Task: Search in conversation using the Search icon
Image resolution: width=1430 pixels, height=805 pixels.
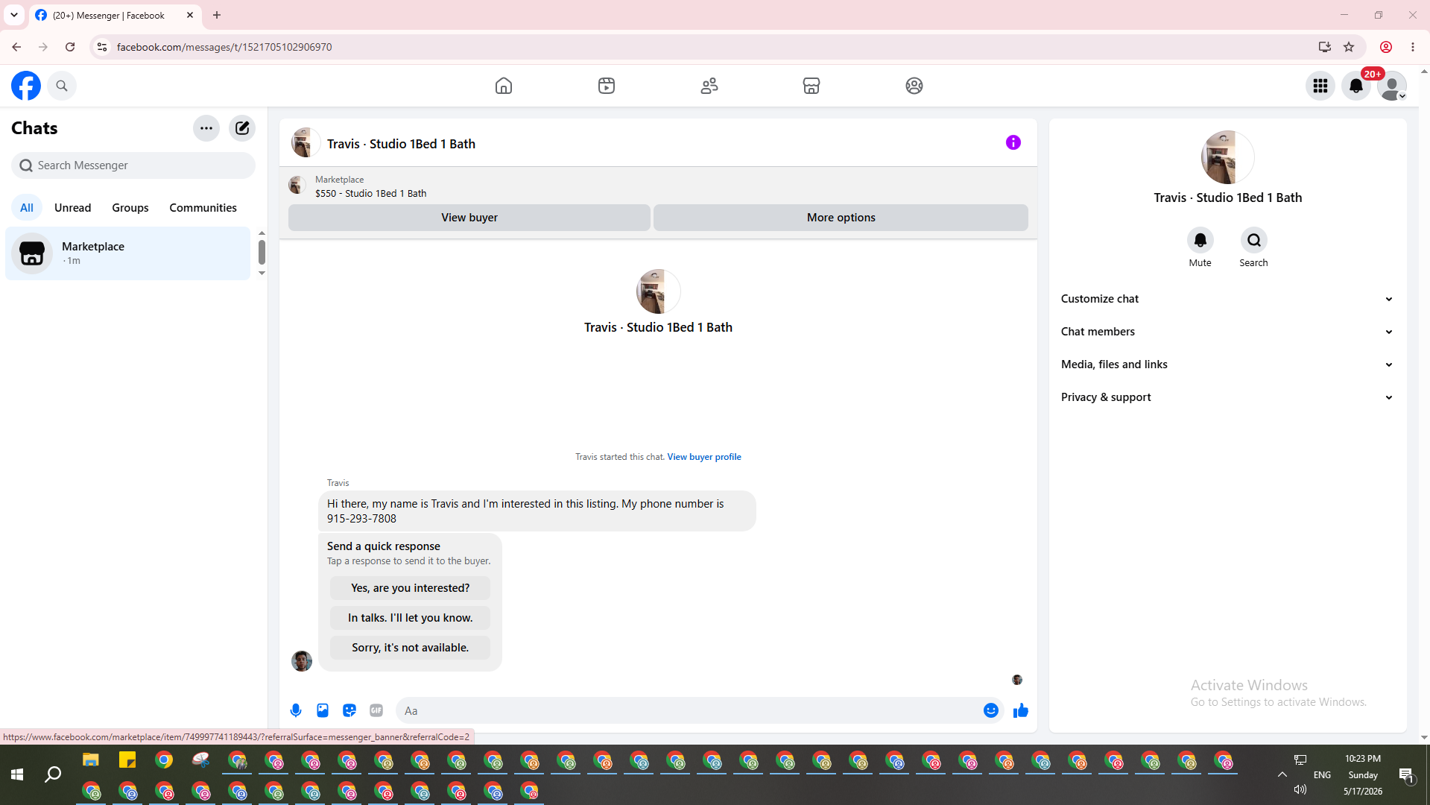Action: (x=1254, y=240)
